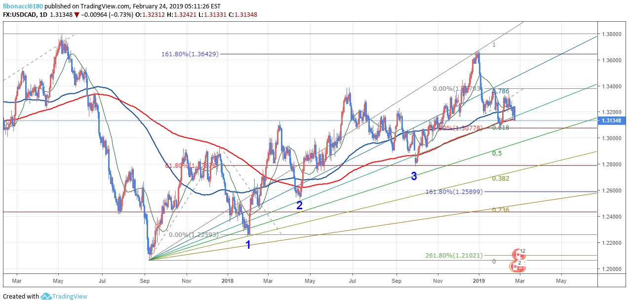The image size is (629, 305).
Task: Click the 161.80%(1.36429) Fibonacci level label
Action: click(x=190, y=54)
